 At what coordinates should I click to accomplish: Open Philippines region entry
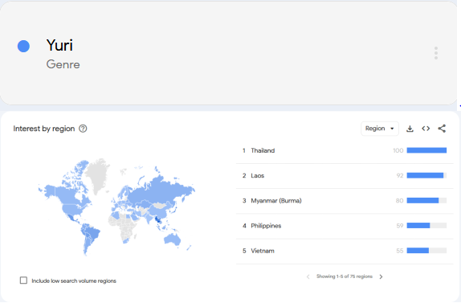[345, 226]
